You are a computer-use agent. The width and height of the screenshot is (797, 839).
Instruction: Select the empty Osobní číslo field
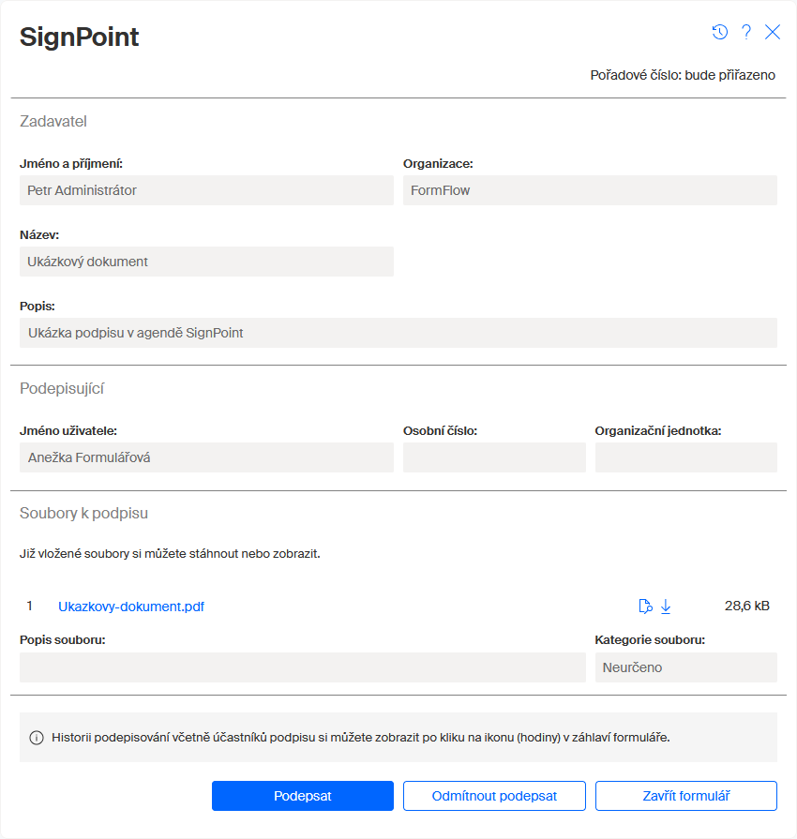[x=494, y=457]
